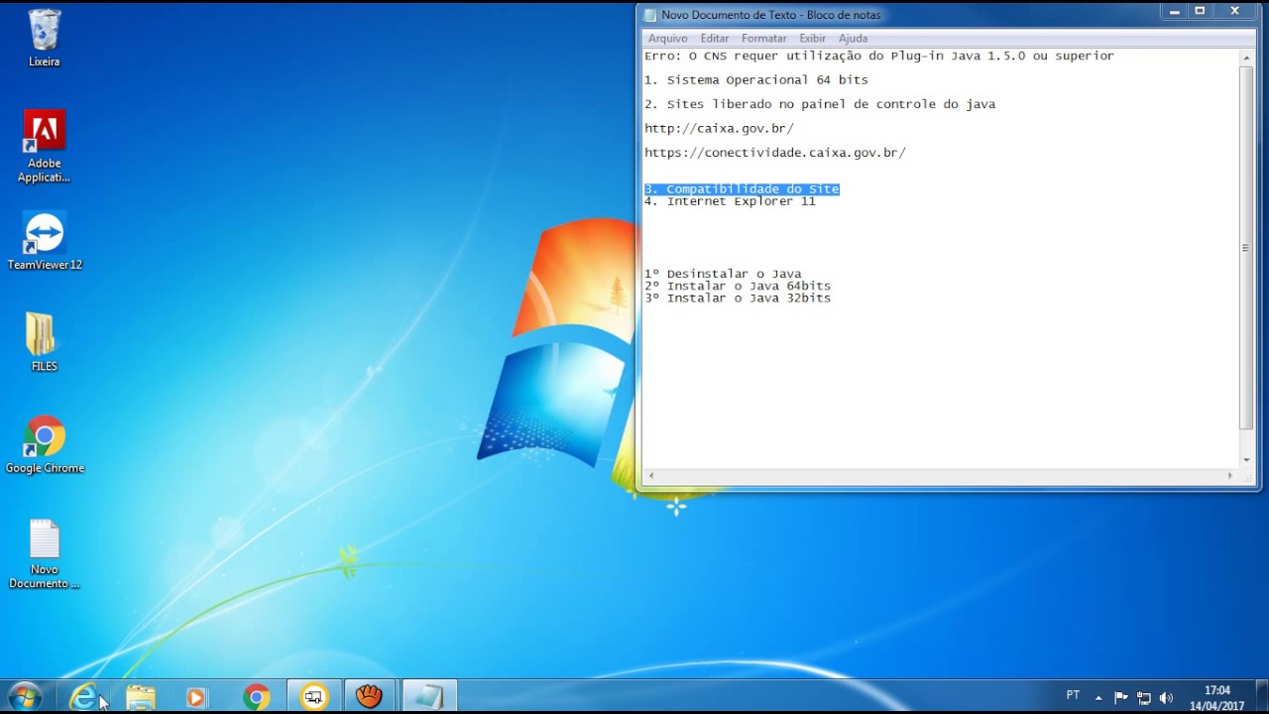Image resolution: width=1269 pixels, height=714 pixels.
Task: Close the Notepad window
Action: pyautogui.click(x=1234, y=12)
